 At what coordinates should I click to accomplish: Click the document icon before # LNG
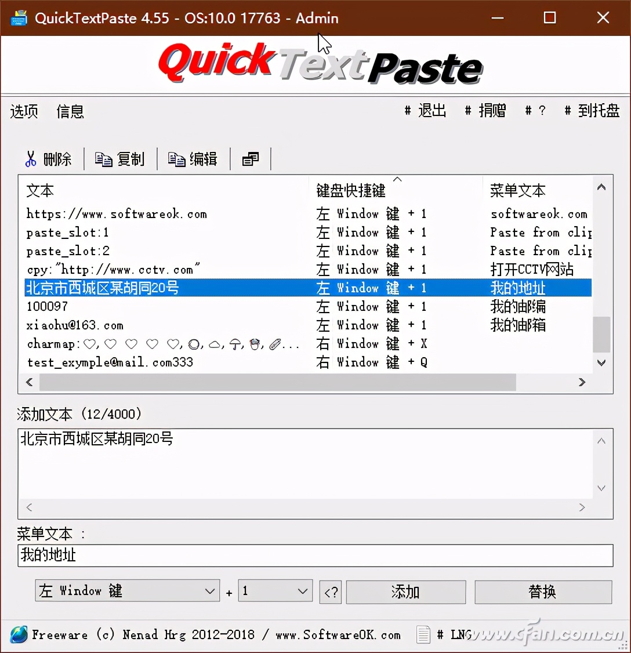coord(423,634)
